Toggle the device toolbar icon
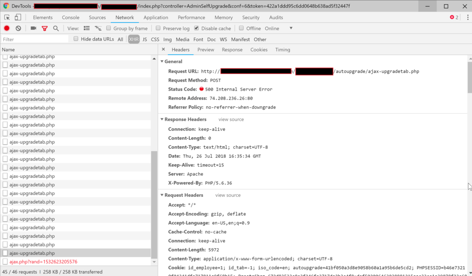The image size is (472, 276). coord(17,17)
